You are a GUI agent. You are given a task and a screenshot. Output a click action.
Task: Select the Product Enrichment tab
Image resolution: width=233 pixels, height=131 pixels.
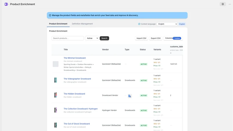(x=58, y=24)
